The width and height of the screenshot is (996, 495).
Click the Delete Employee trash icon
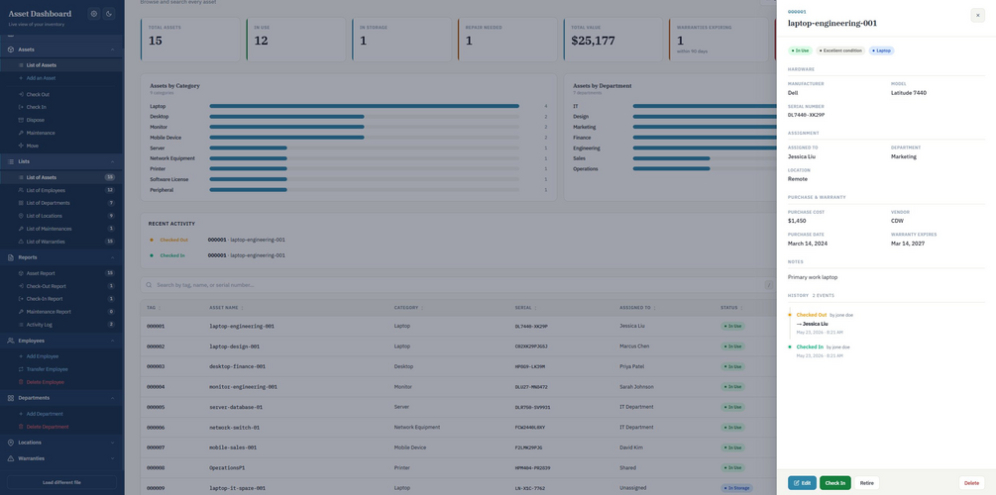[x=21, y=382]
